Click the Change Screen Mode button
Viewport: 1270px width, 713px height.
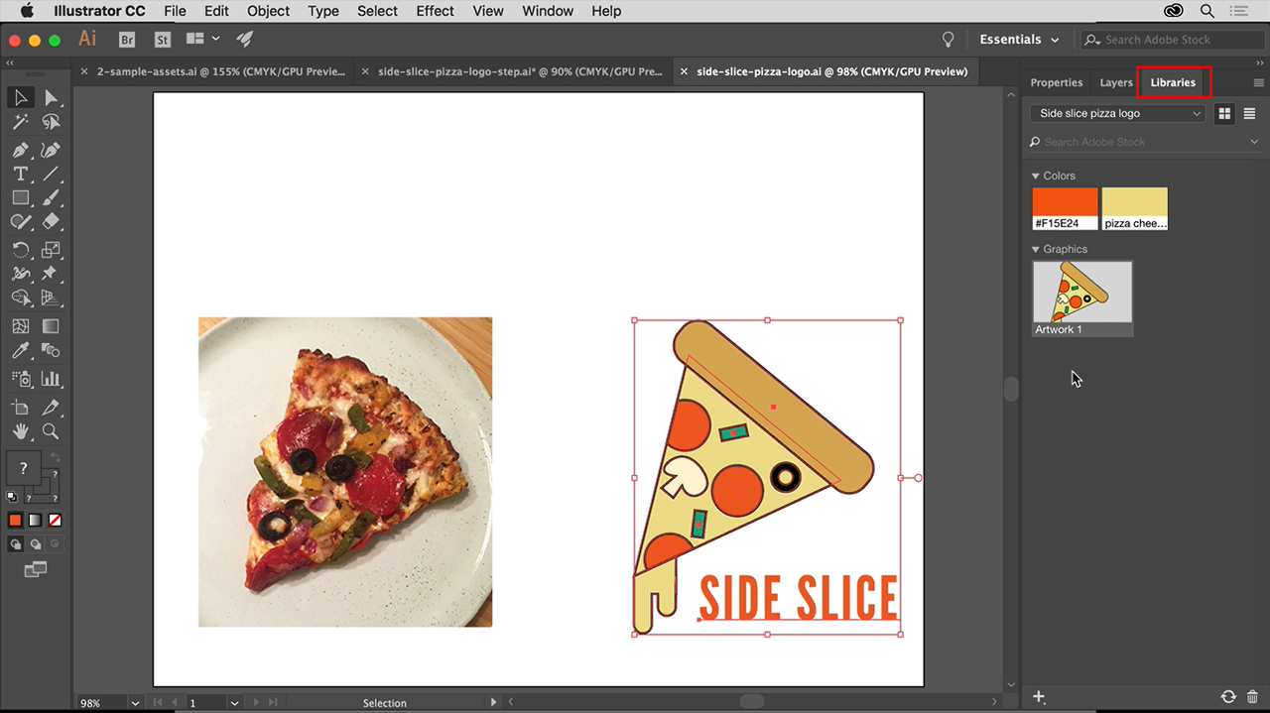pos(36,569)
